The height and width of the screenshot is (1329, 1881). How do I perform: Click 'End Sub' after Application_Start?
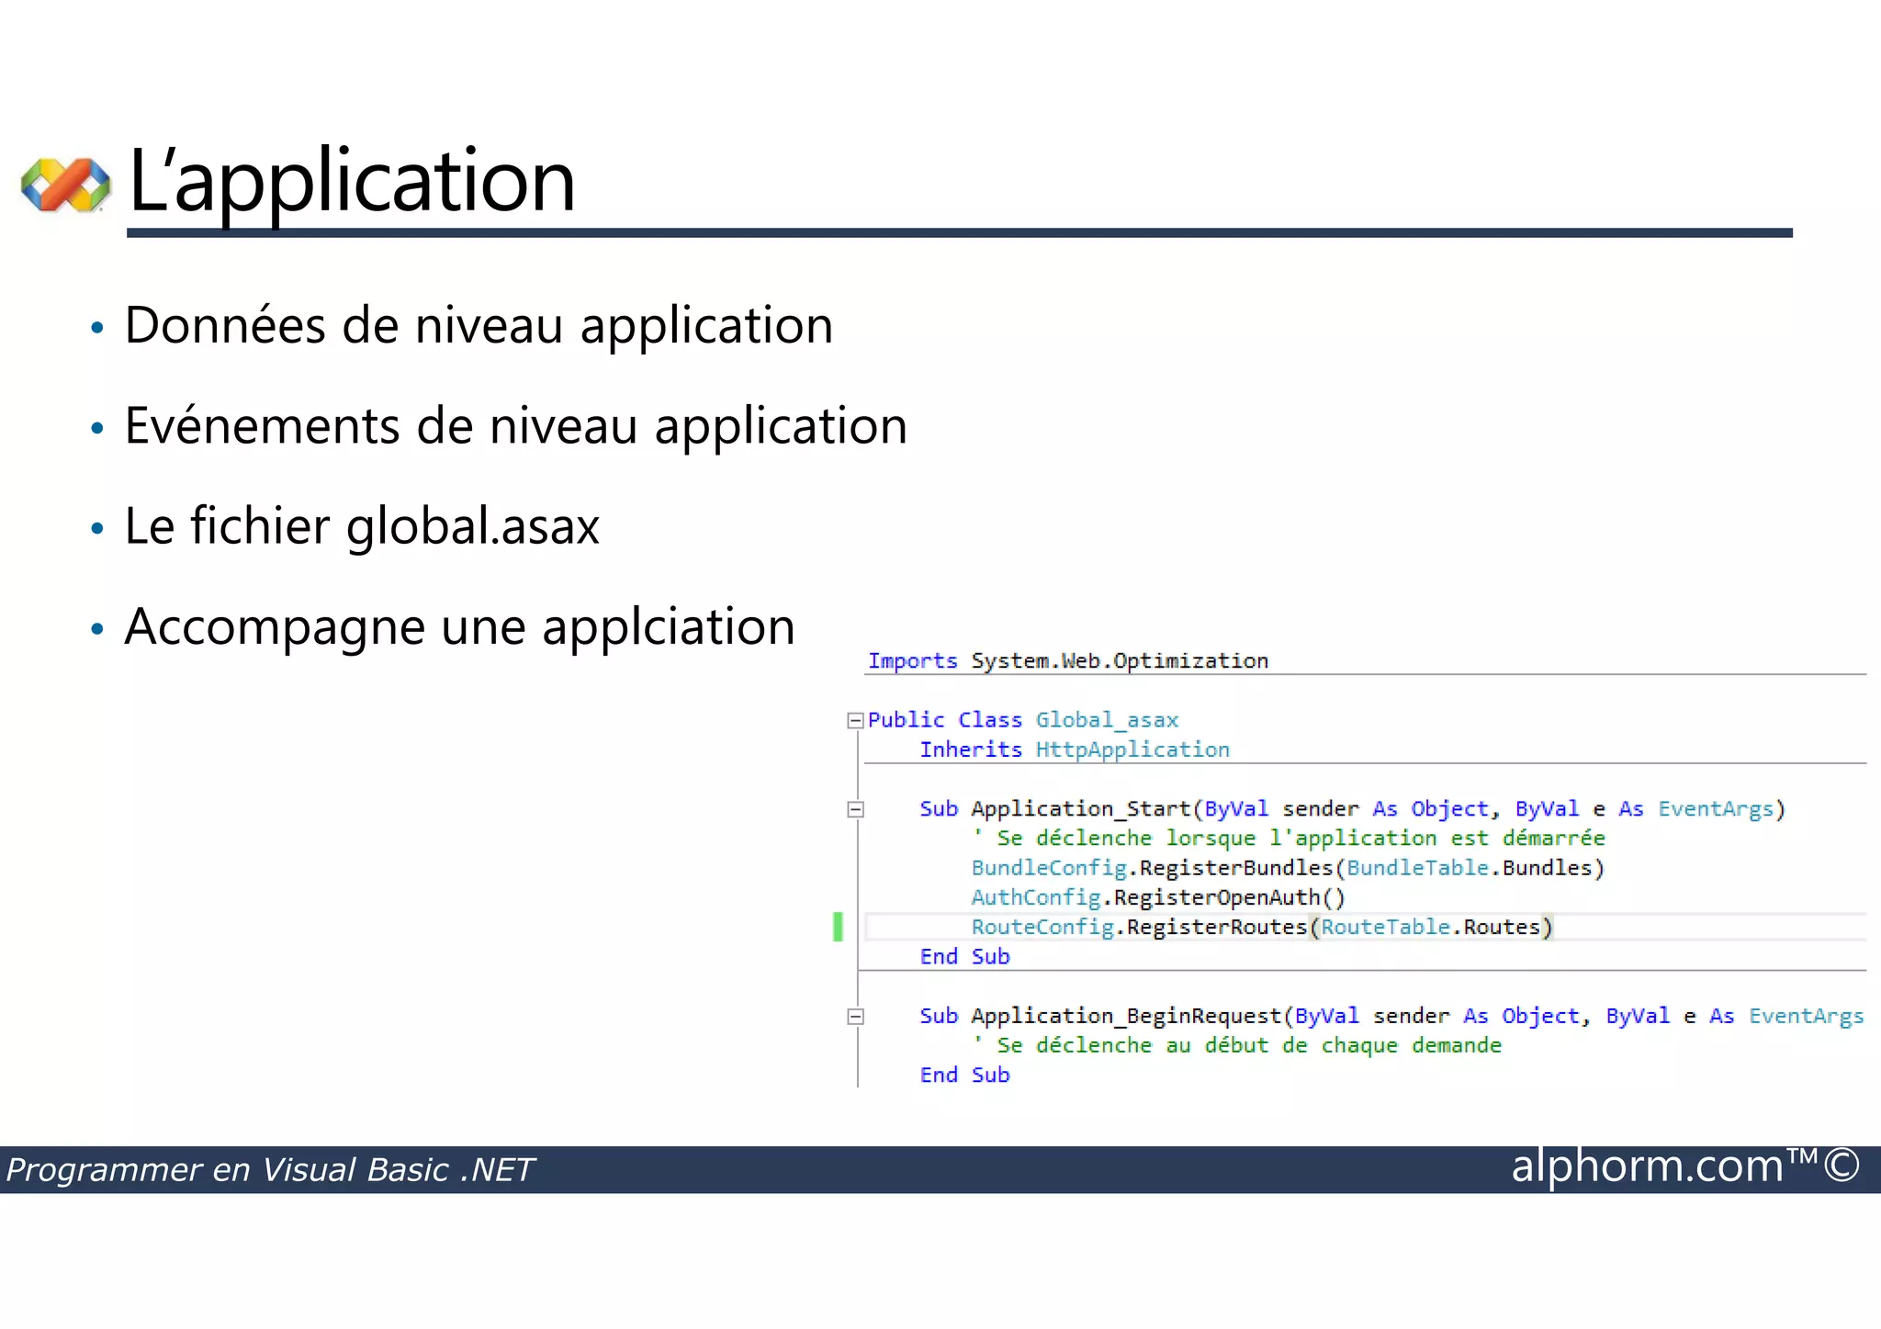point(964,957)
